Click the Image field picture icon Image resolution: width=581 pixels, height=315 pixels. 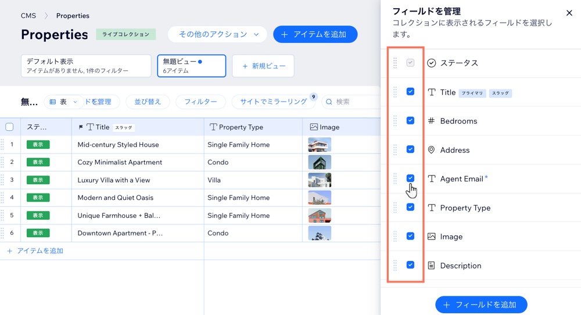click(x=431, y=237)
